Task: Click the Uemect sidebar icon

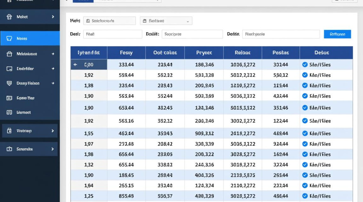Action: tap(9, 112)
